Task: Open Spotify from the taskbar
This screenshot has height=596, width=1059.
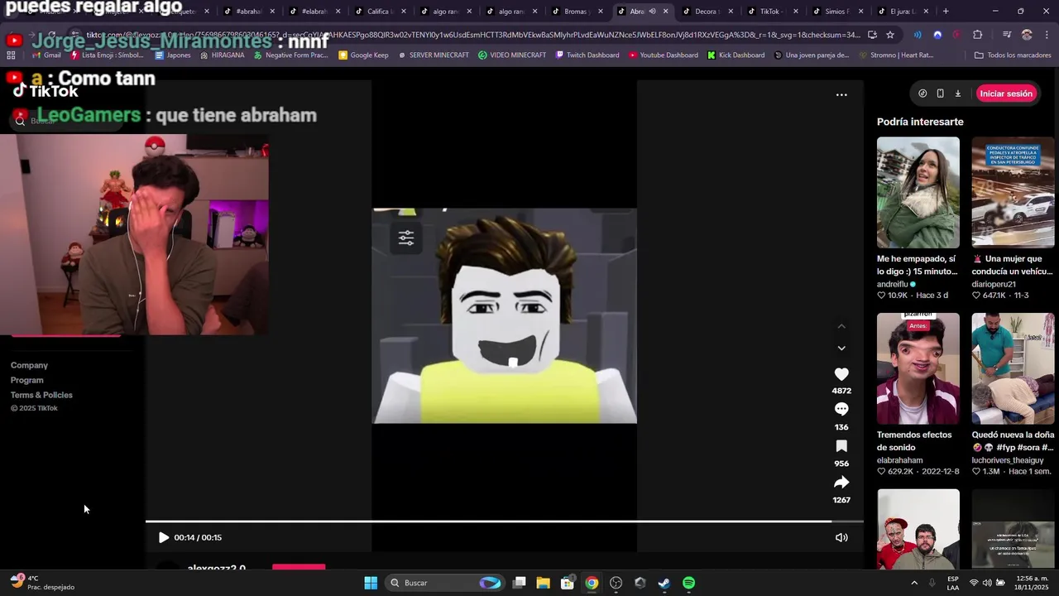Action: tap(688, 583)
